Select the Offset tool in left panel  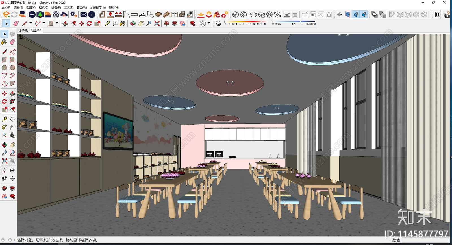[x=12, y=109]
